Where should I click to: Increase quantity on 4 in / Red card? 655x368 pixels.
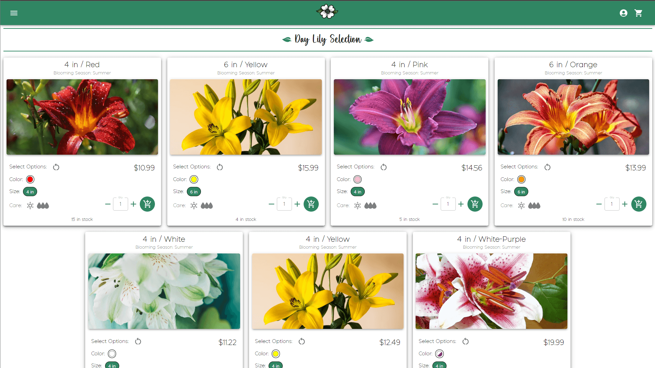(x=134, y=204)
